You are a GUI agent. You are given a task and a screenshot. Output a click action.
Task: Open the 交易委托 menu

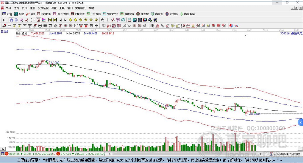pyautogui.click(x=80, y=8)
